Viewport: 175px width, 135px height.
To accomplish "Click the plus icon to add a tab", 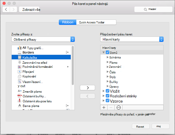I will [x=104, y=108].
